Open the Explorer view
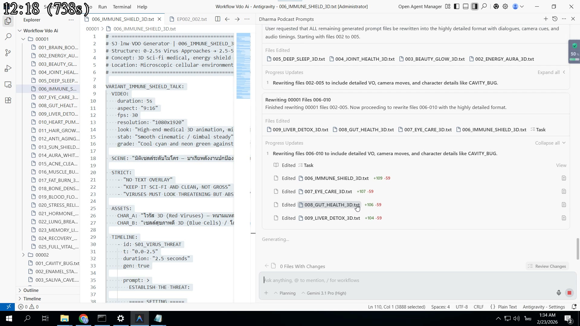This screenshot has width=580, height=326. (8, 21)
